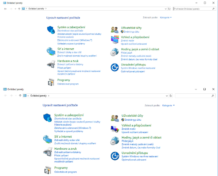The width and height of the screenshot is (218, 176).
Task: Open Hodiny, jazyk a země clock icon in top window
Action: coord(114,52)
